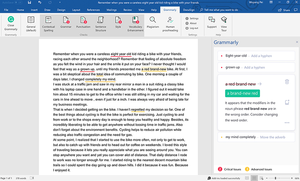Switch to Web Layout view
This screenshot has width=300, height=181.
261,178
